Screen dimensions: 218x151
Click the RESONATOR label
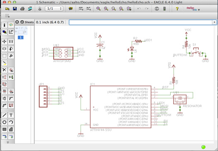(x=192, y=106)
